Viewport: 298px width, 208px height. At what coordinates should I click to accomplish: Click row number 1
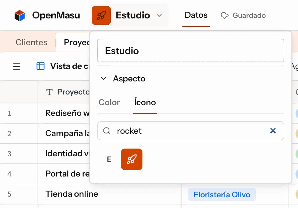pos(9,114)
